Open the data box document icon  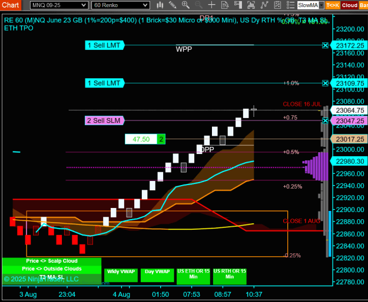(x=225, y=5)
